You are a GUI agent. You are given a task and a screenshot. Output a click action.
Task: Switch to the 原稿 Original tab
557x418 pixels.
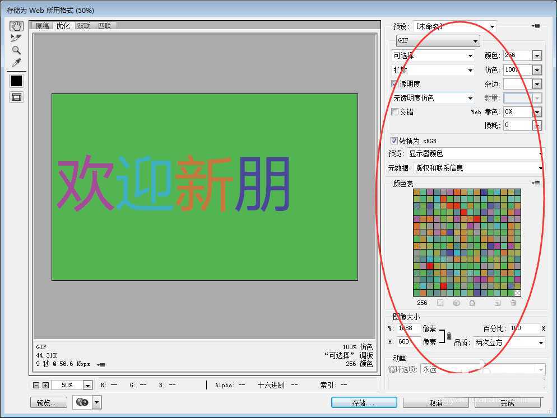[x=42, y=25]
